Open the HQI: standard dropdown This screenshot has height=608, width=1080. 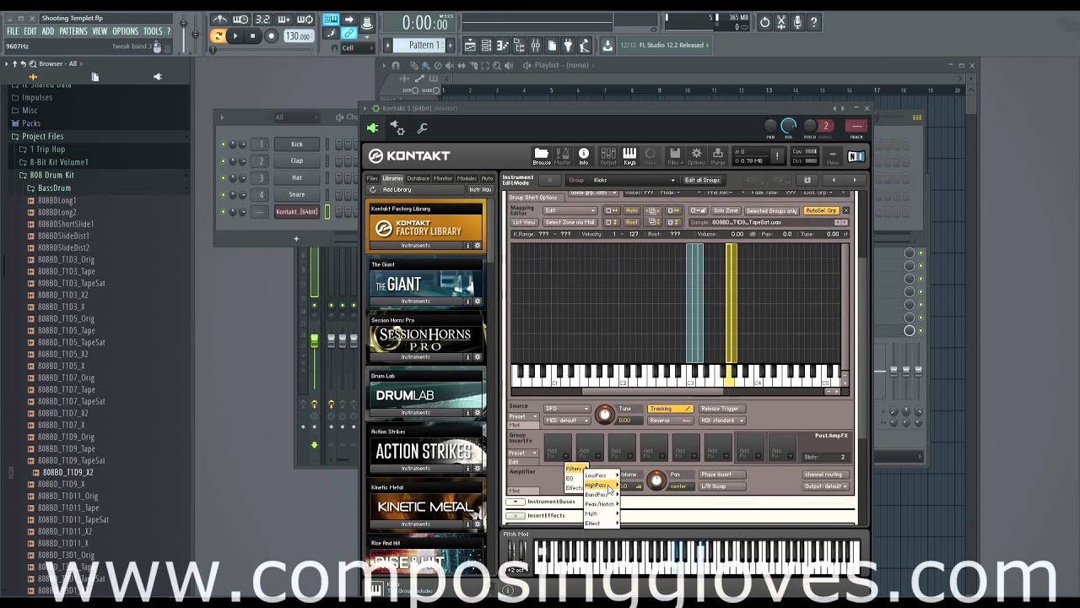tap(721, 421)
